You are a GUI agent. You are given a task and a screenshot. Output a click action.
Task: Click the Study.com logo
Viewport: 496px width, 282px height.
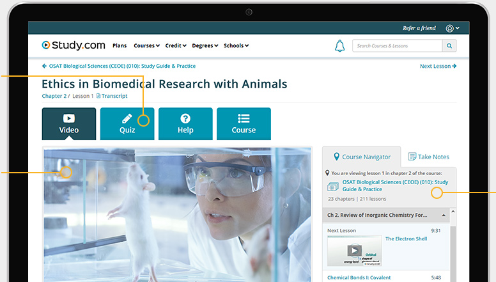tap(73, 45)
